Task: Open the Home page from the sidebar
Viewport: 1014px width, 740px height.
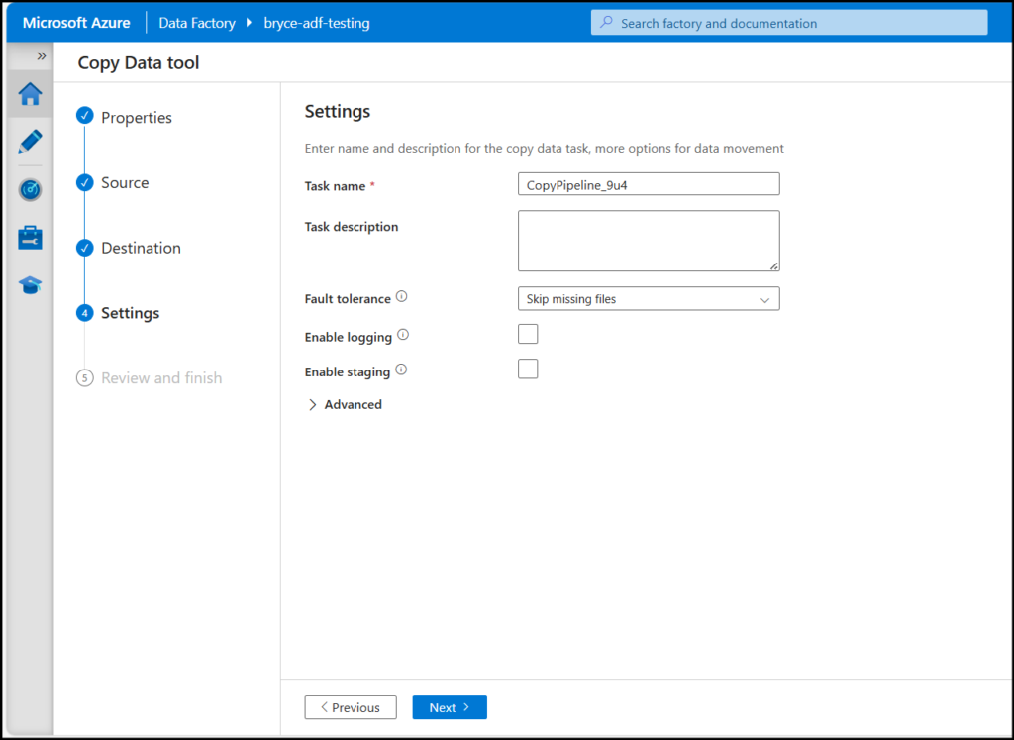Action: point(29,94)
